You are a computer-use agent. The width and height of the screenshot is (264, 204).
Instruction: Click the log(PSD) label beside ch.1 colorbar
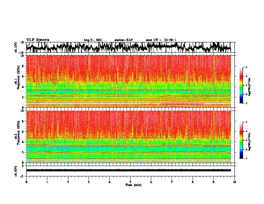(250, 87)
